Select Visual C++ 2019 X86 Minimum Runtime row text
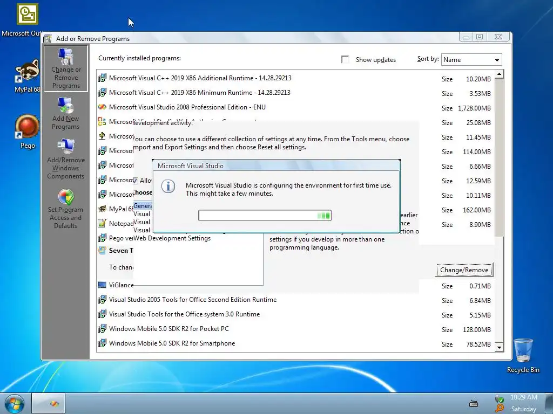 pyautogui.click(x=200, y=93)
